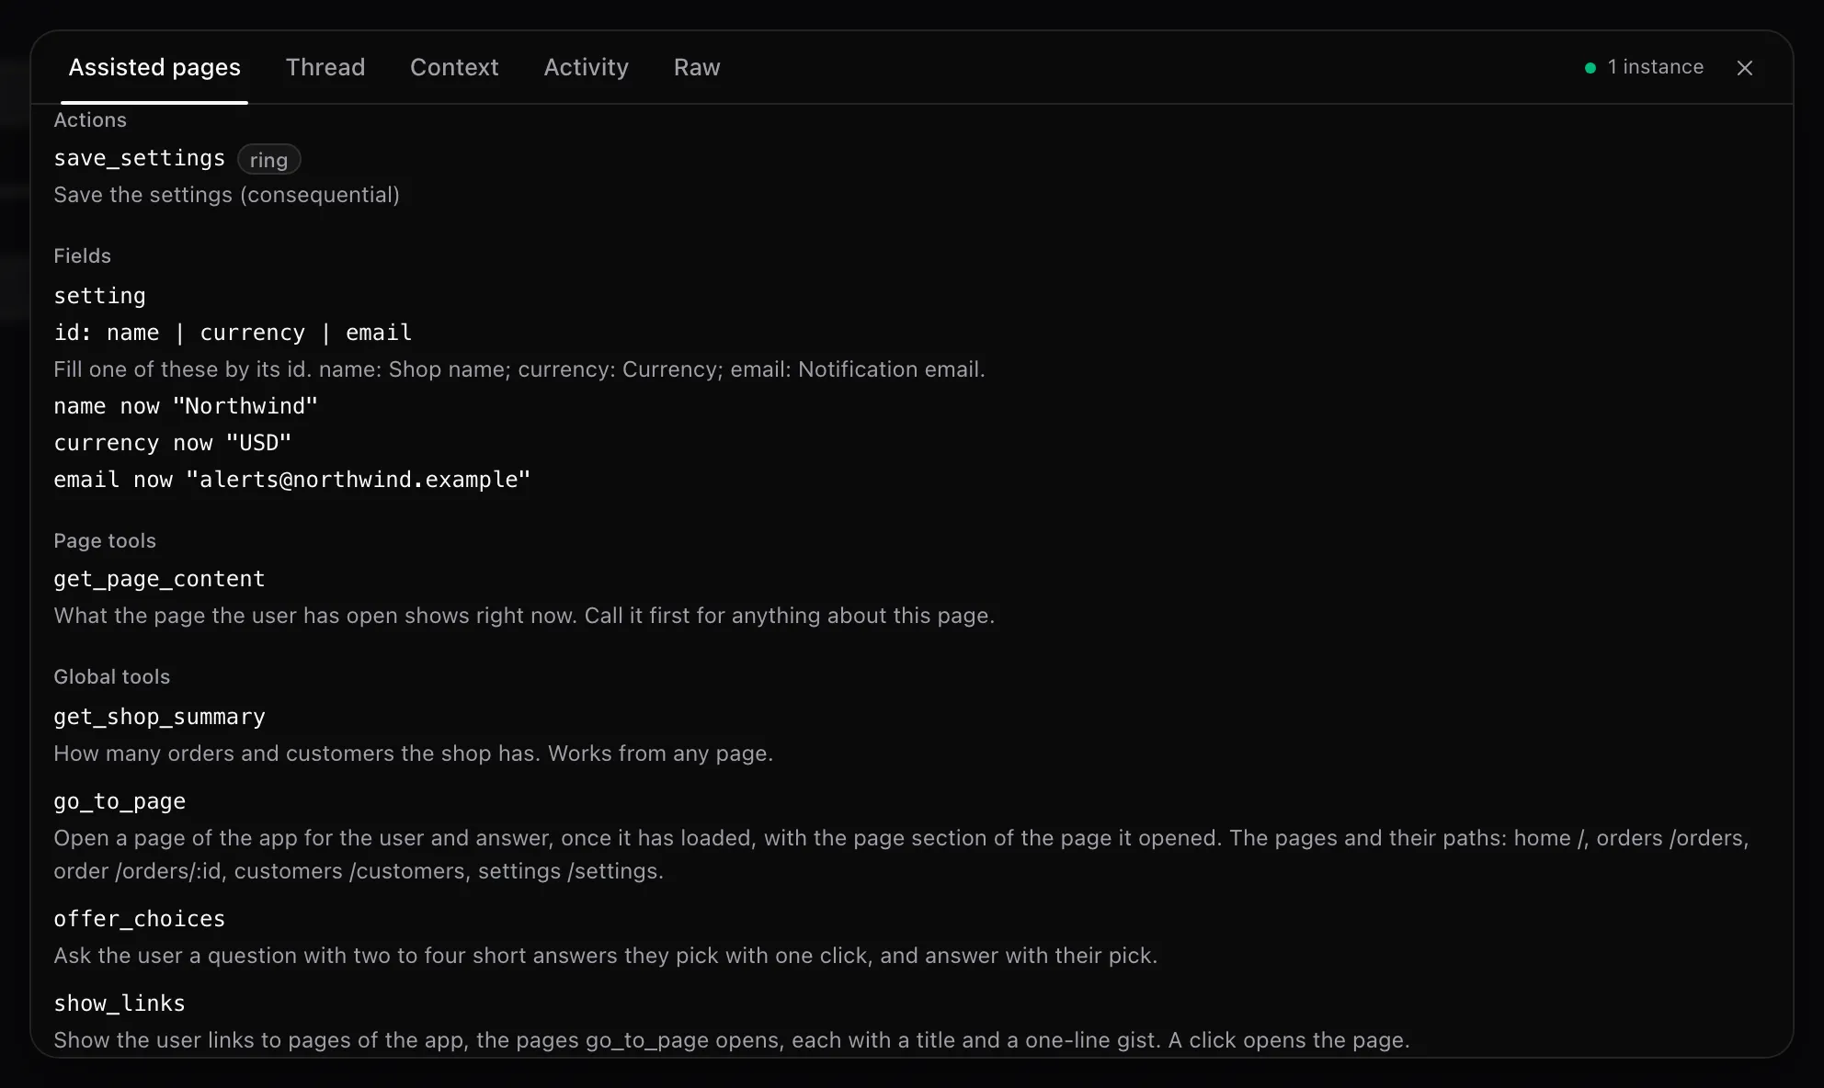Click the save_settings action name
The width and height of the screenshot is (1824, 1088).
pos(139,158)
